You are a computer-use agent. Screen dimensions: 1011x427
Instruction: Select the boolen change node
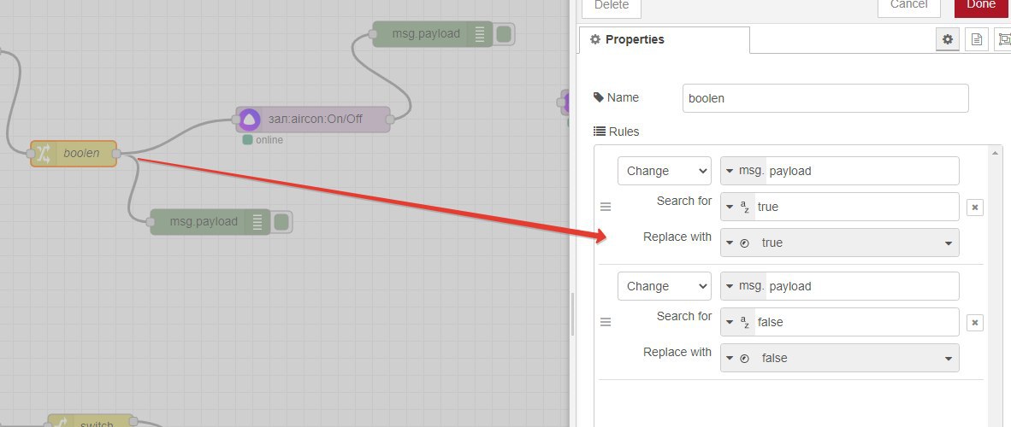[x=74, y=153]
